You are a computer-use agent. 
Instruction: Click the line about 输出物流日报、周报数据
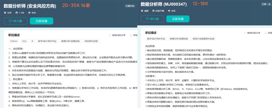[179, 50]
